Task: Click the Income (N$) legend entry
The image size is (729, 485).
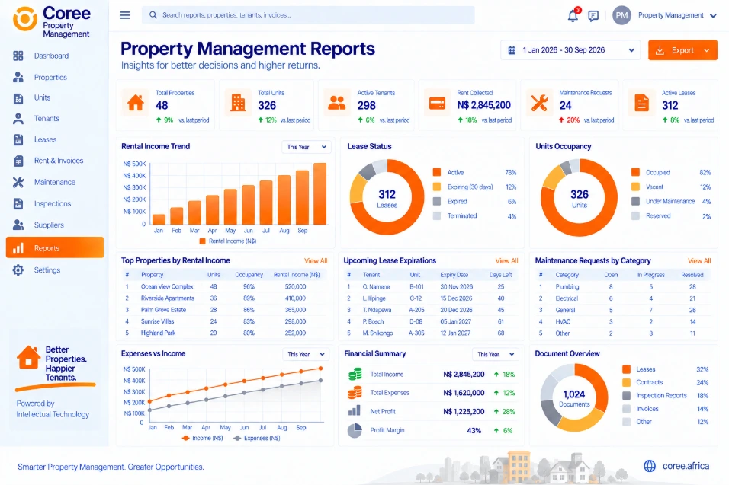Action: [203, 438]
